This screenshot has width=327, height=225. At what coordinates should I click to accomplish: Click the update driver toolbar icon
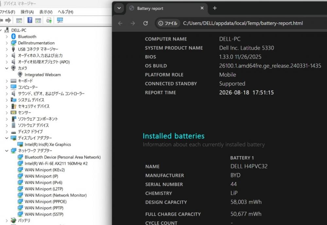click(x=49, y=20)
